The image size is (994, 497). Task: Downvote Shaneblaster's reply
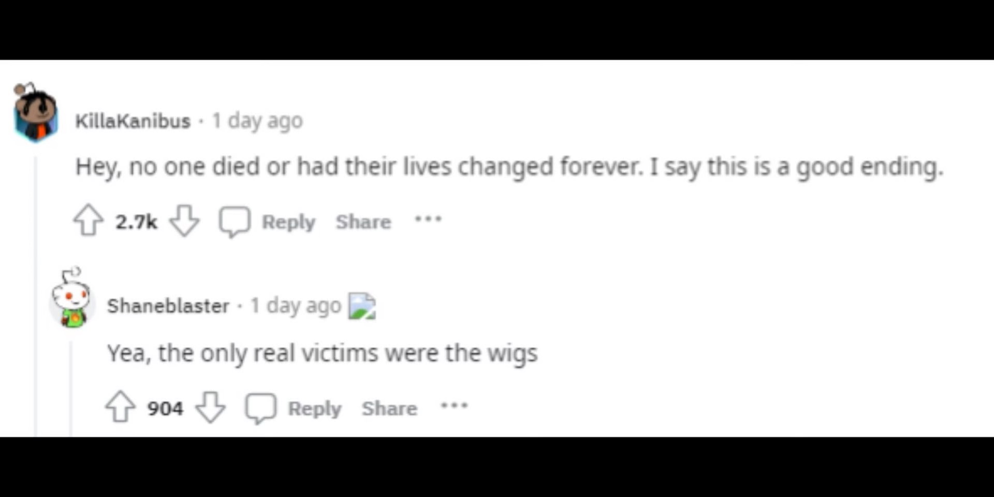pos(210,407)
